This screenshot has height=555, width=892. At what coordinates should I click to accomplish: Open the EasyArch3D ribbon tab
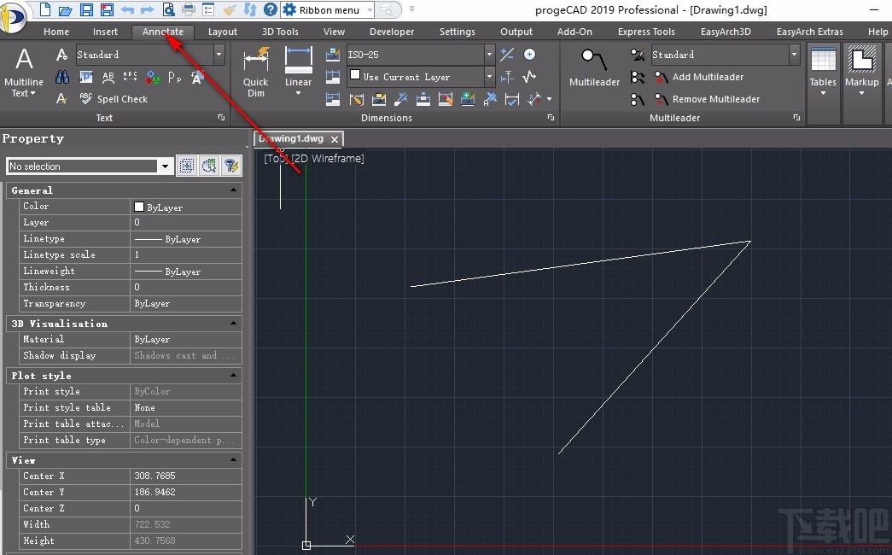(x=726, y=32)
